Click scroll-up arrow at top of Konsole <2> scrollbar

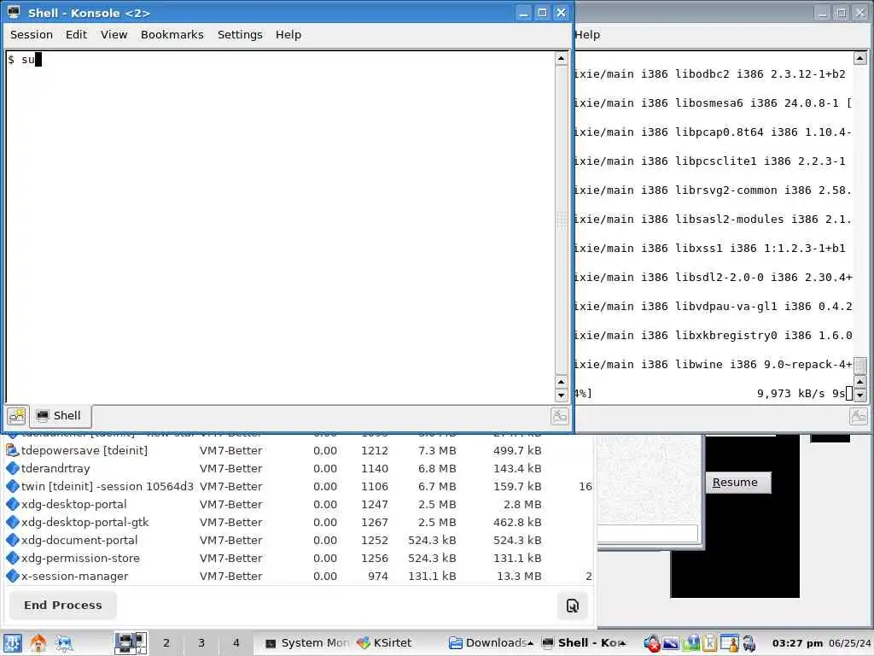click(x=561, y=59)
